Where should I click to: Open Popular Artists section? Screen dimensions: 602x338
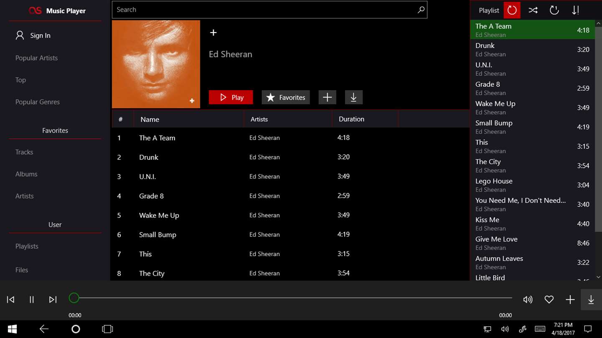36,58
